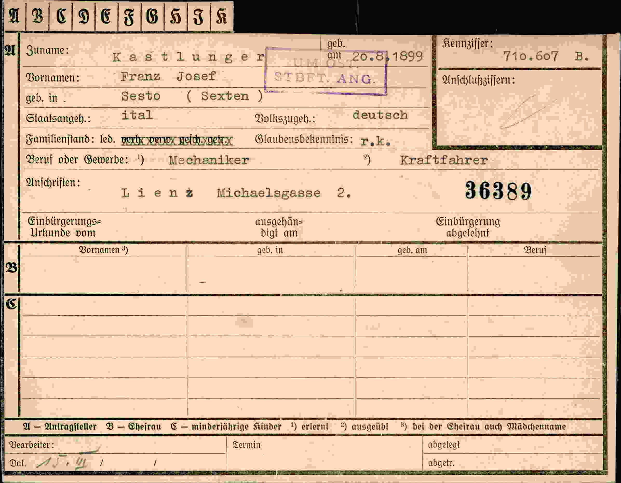Click the index tab letter F
Screen dimensions: 621x483
tap(129, 18)
